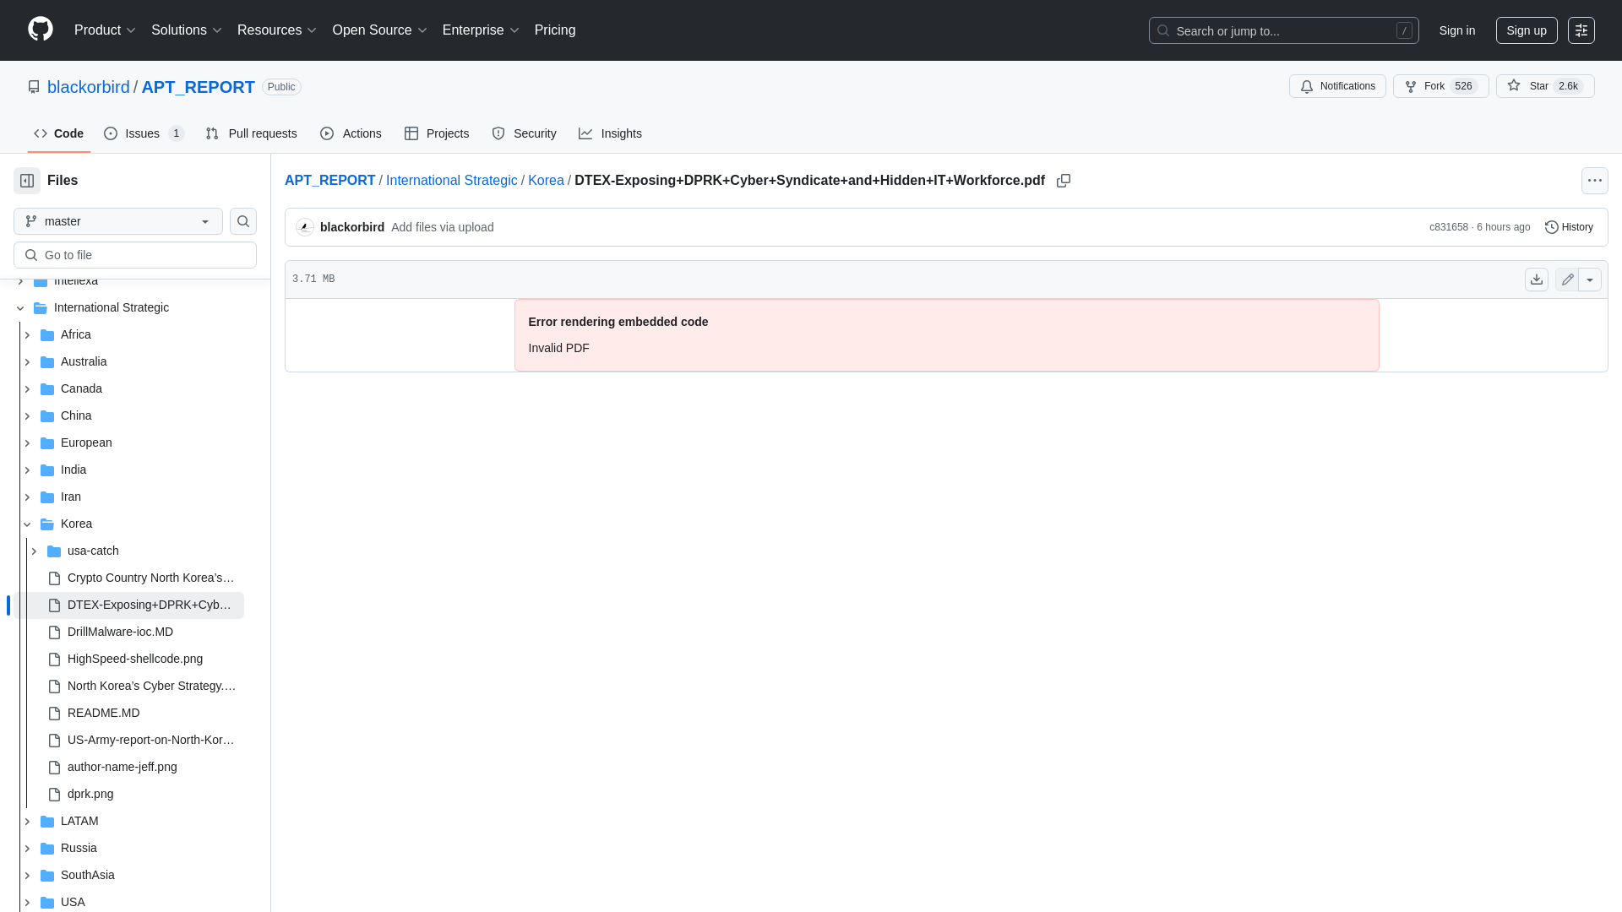Collapse the Korea folder chevron
This screenshot has width=1622, height=912.
tap(27, 524)
